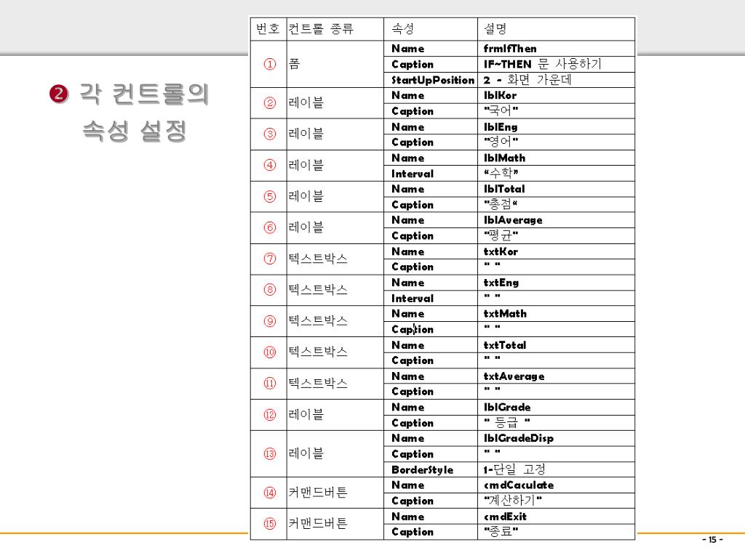This screenshot has height=558, width=745.
Task: Click the circled number ⑩ cell
Action: point(269,352)
